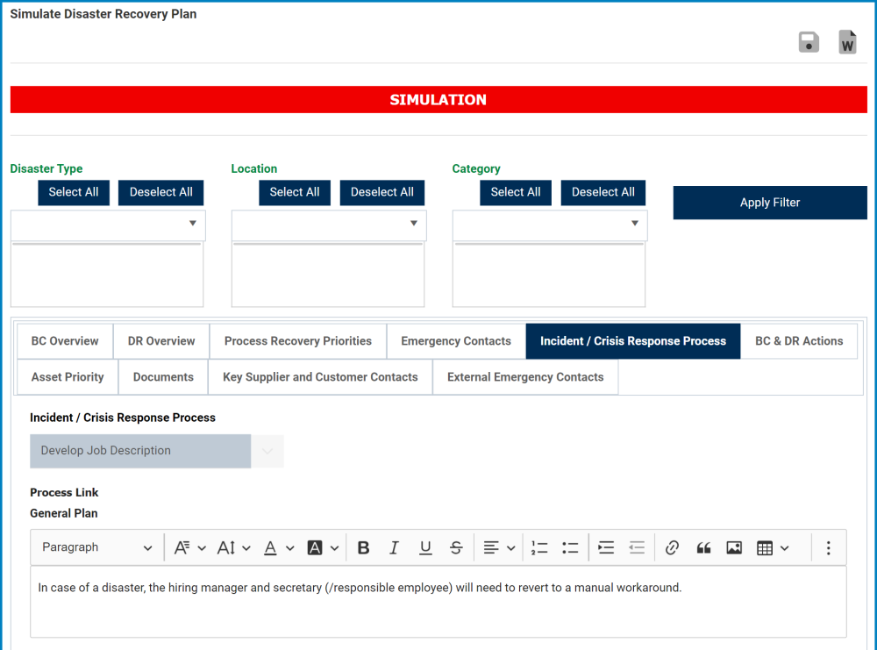Insert an image in editor

pyautogui.click(x=734, y=547)
